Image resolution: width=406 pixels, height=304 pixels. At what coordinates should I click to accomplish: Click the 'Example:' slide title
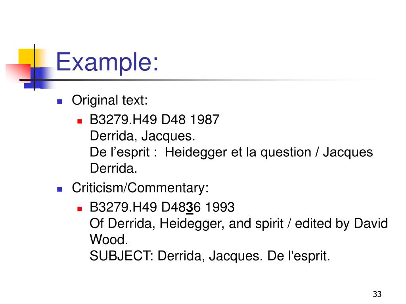tap(107, 62)
